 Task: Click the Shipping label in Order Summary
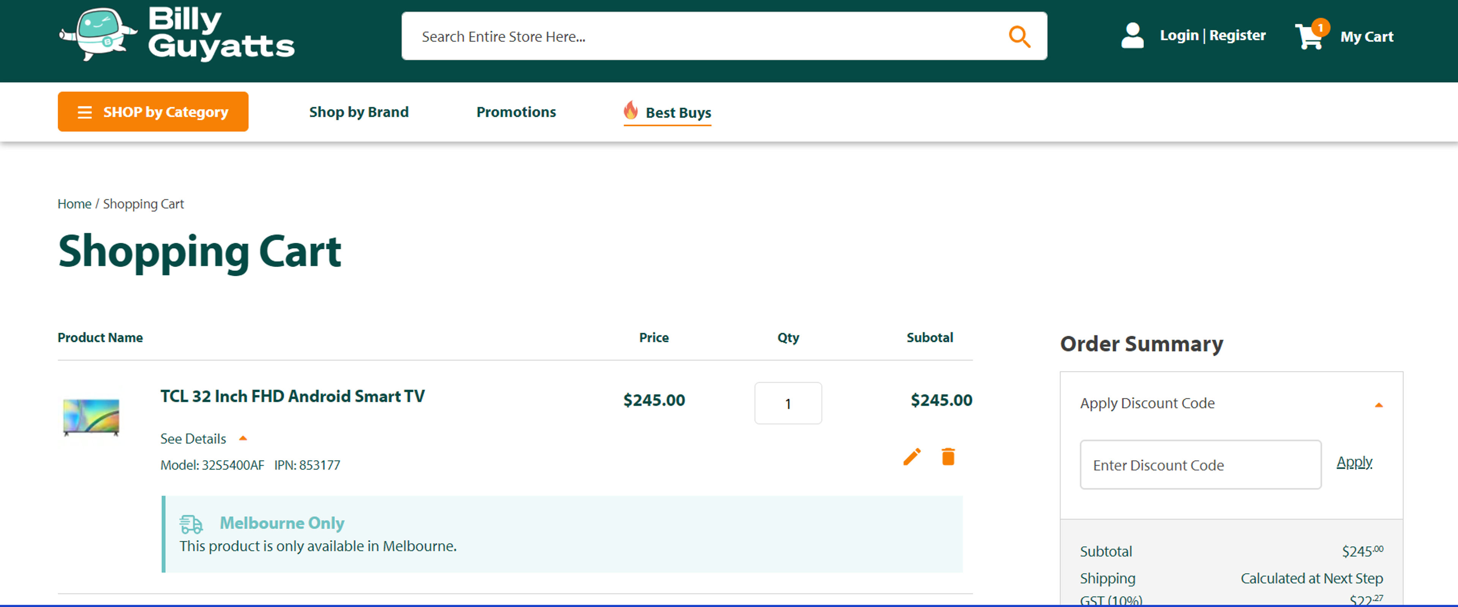1107,579
